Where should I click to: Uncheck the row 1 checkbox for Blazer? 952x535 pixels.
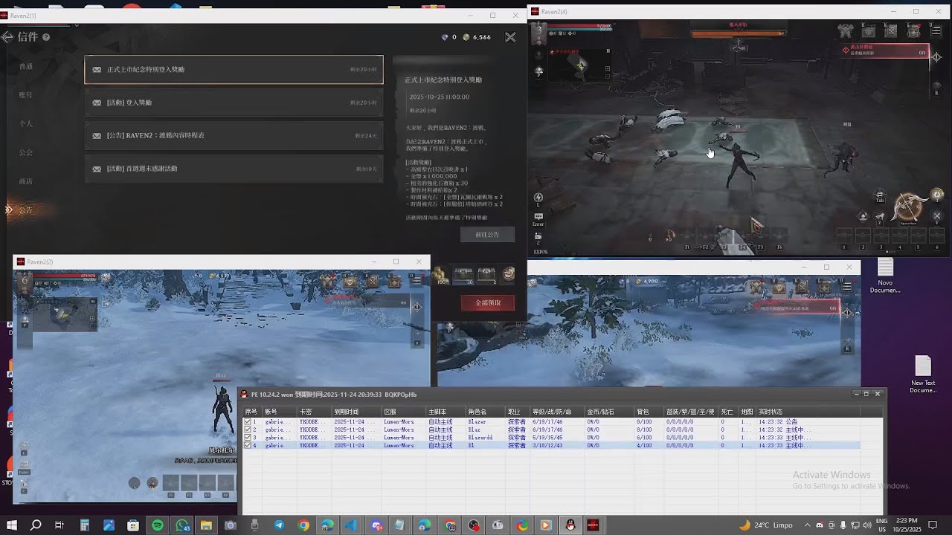(248, 421)
